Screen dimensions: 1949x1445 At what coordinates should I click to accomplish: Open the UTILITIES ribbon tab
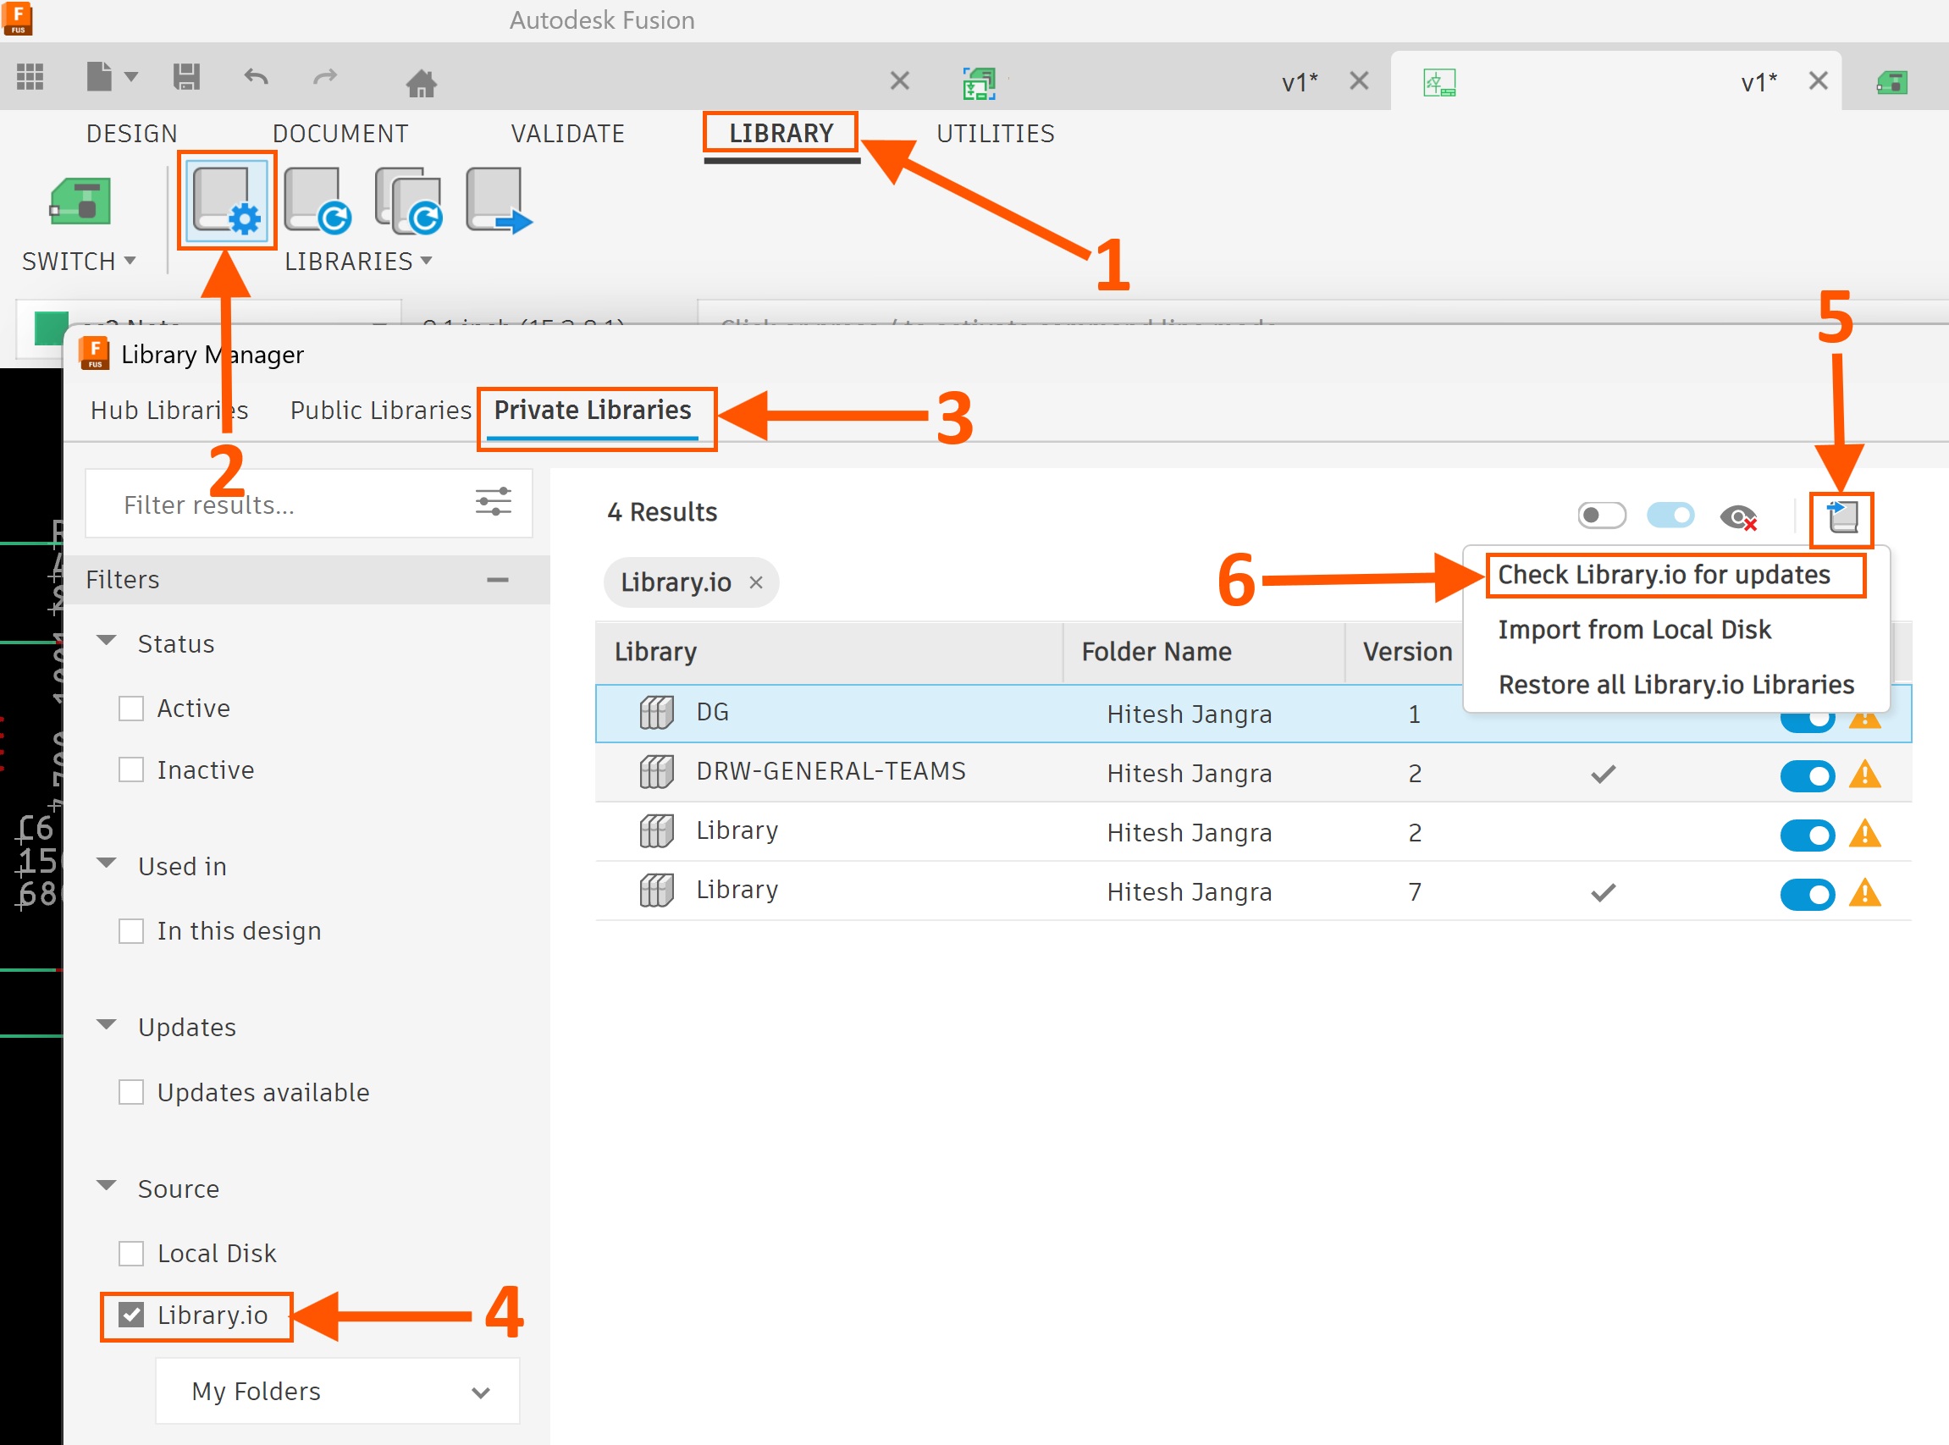tap(996, 134)
